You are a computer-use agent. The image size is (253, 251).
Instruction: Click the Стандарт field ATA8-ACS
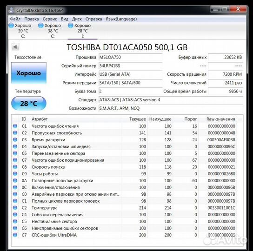click(x=171, y=100)
